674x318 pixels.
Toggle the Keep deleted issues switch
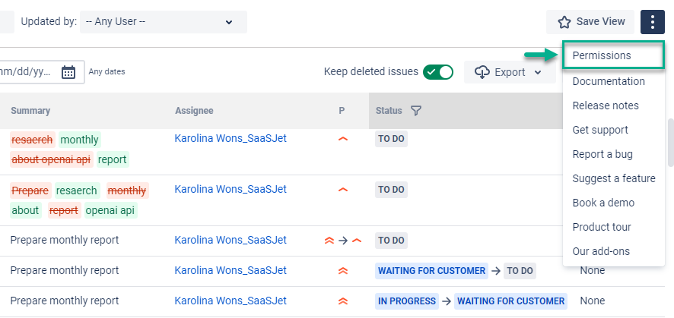(x=438, y=72)
